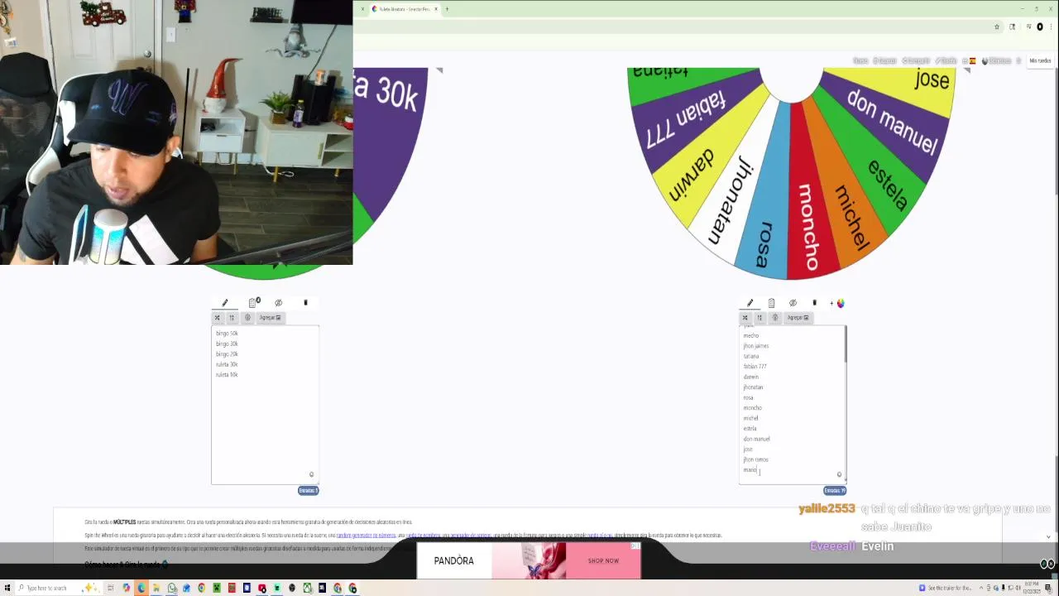Click 'jhon ramos' entry in names list
Viewport: 1059px width, 596px height.
[x=755, y=459]
